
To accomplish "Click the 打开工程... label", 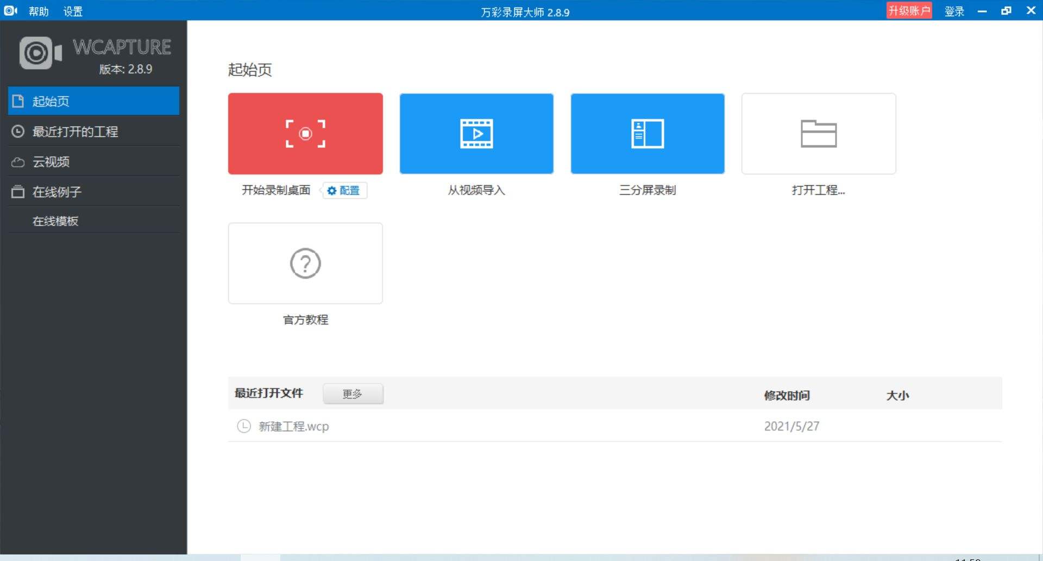I will tap(819, 190).
